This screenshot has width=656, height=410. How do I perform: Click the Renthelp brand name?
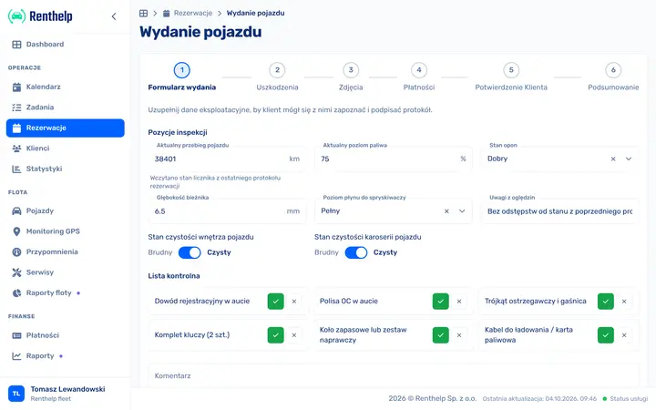point(51,16)
